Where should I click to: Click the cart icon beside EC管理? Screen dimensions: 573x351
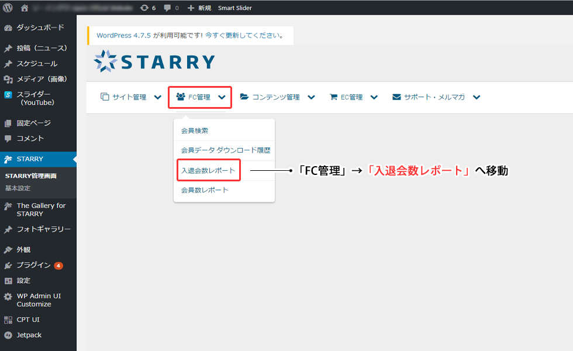coord(333,97)
